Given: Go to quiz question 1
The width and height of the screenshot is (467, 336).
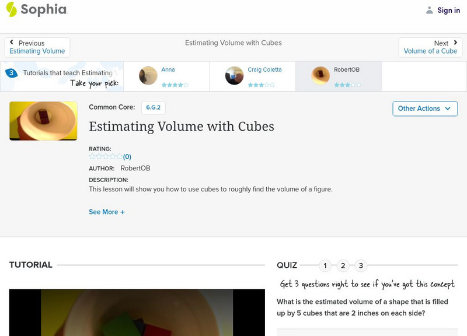Looking at the screenshot, I should 325,266.
